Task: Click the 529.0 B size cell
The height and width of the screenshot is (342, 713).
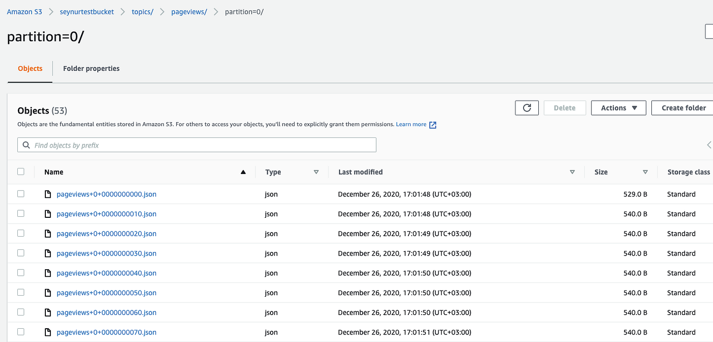Action: [x=635, y=194]
